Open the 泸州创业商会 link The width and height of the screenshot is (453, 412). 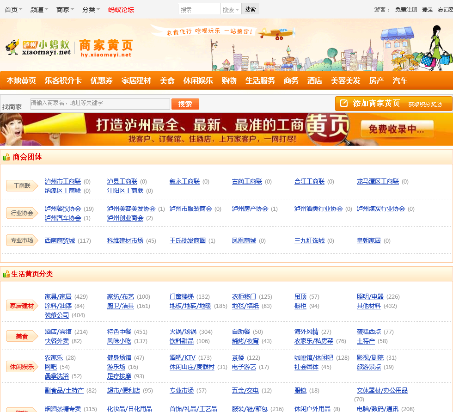[x=125, y=218]
